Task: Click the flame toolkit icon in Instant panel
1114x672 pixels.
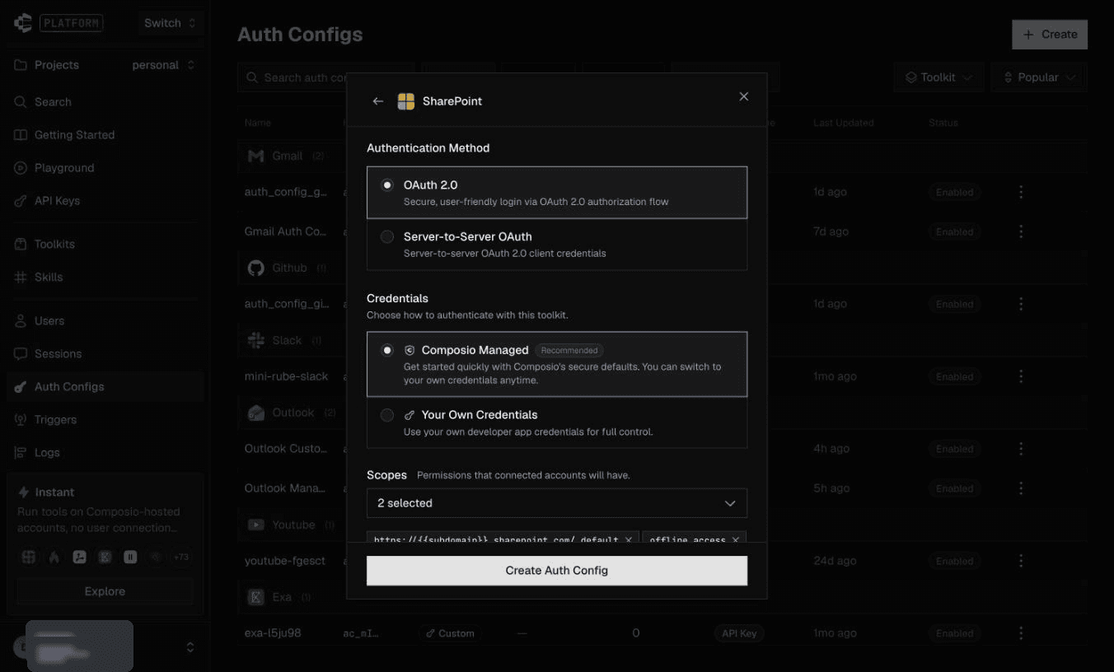Action: click(x=54, y=558)
